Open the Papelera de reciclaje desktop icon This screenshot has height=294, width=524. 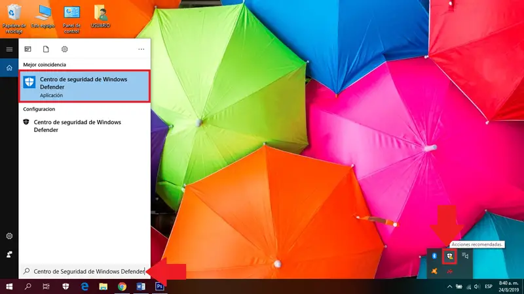click(14, 19)
